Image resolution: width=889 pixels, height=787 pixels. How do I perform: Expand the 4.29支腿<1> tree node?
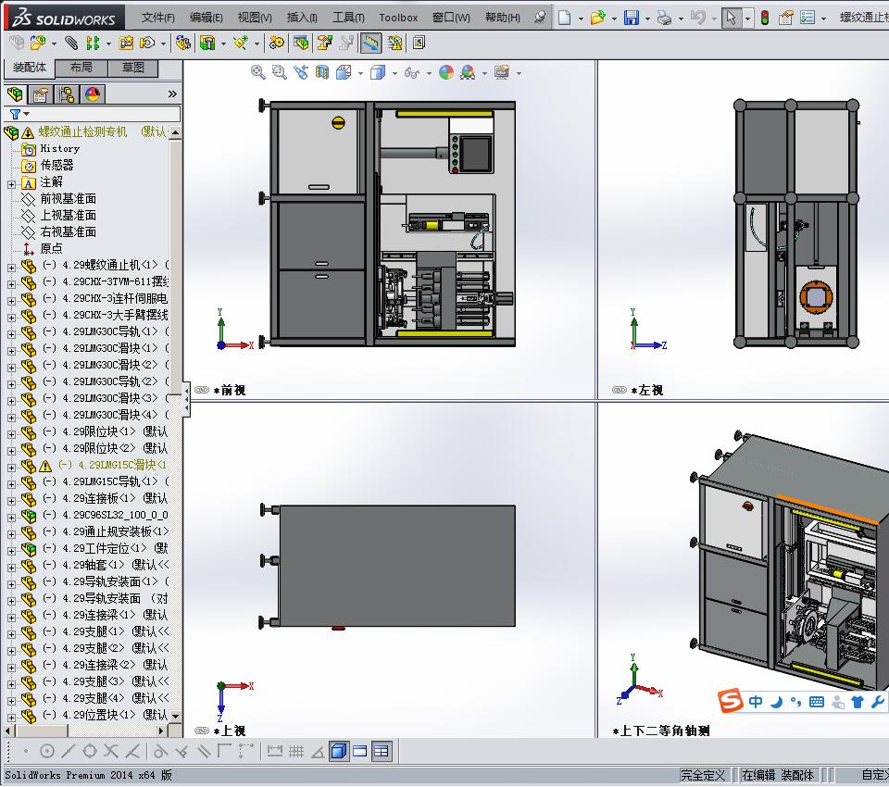tap(11, 634)
